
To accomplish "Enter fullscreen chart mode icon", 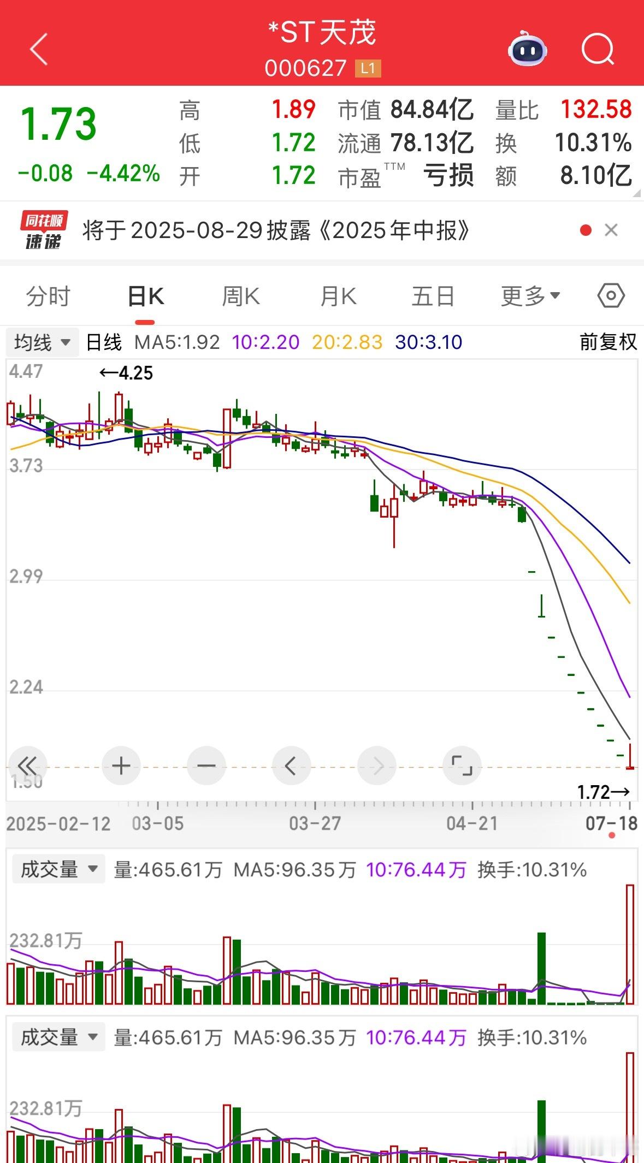I will 462,766.
